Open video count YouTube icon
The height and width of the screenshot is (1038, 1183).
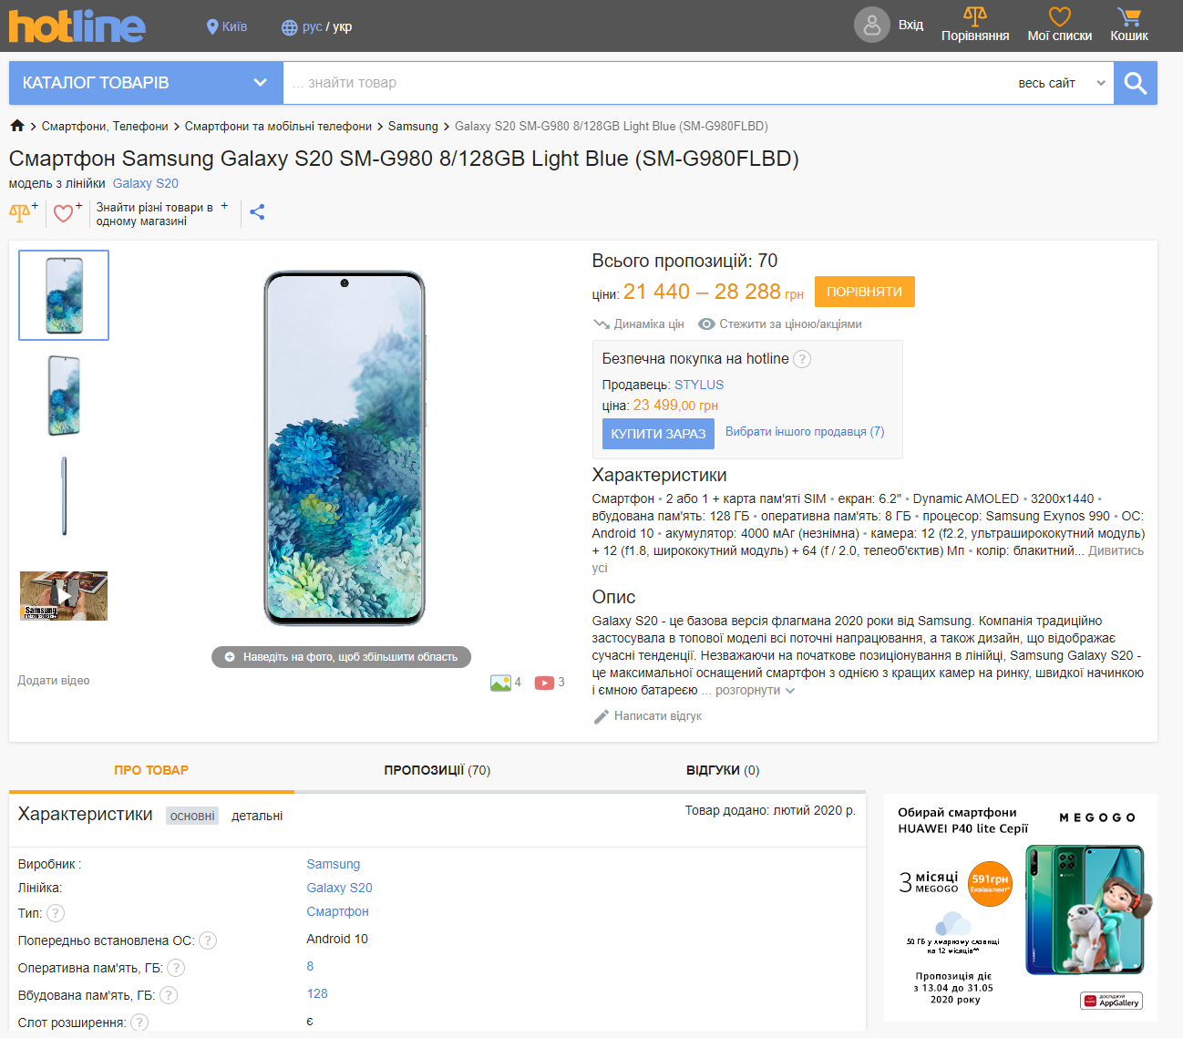(545, 683)
